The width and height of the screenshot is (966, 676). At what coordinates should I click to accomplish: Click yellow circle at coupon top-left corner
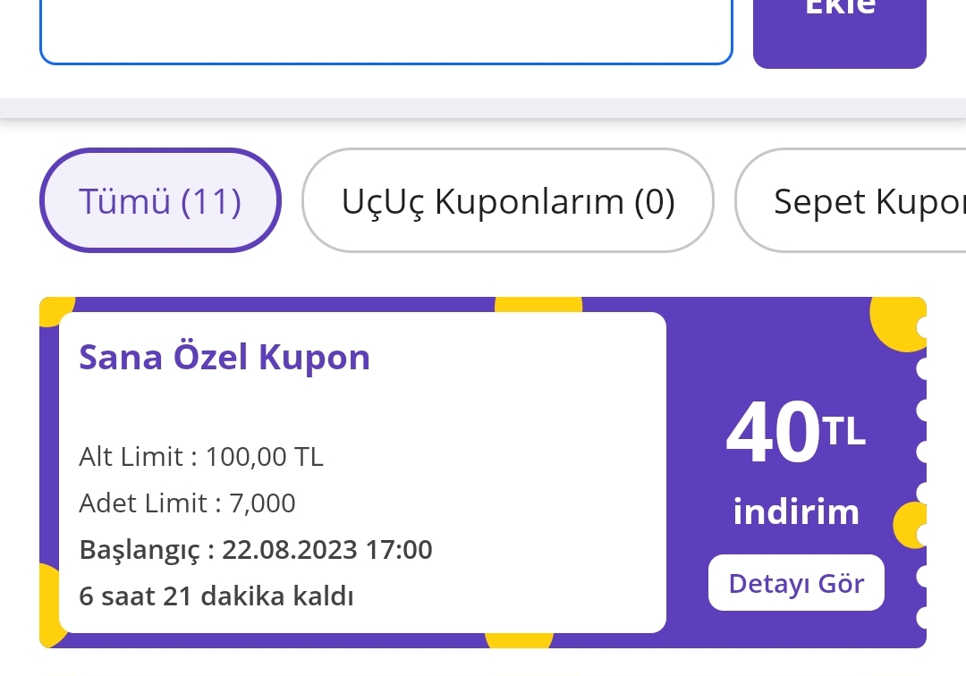point(52,310)
